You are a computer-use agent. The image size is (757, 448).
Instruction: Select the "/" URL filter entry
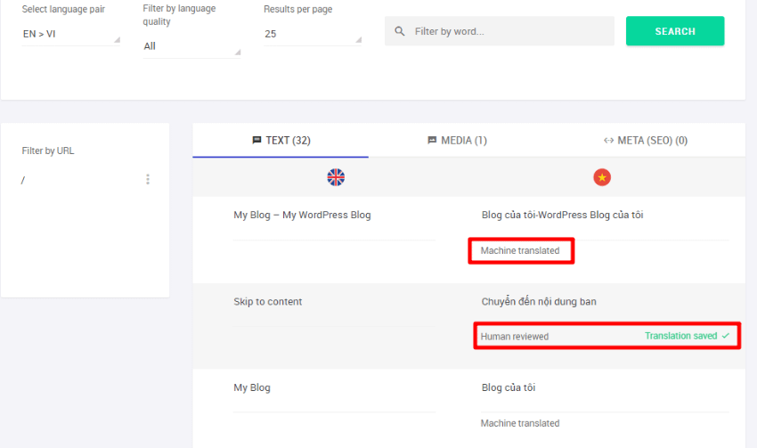[x=24, y=180]
